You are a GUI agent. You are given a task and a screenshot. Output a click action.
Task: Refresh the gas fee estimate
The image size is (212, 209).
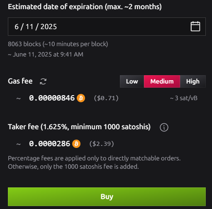43,81
